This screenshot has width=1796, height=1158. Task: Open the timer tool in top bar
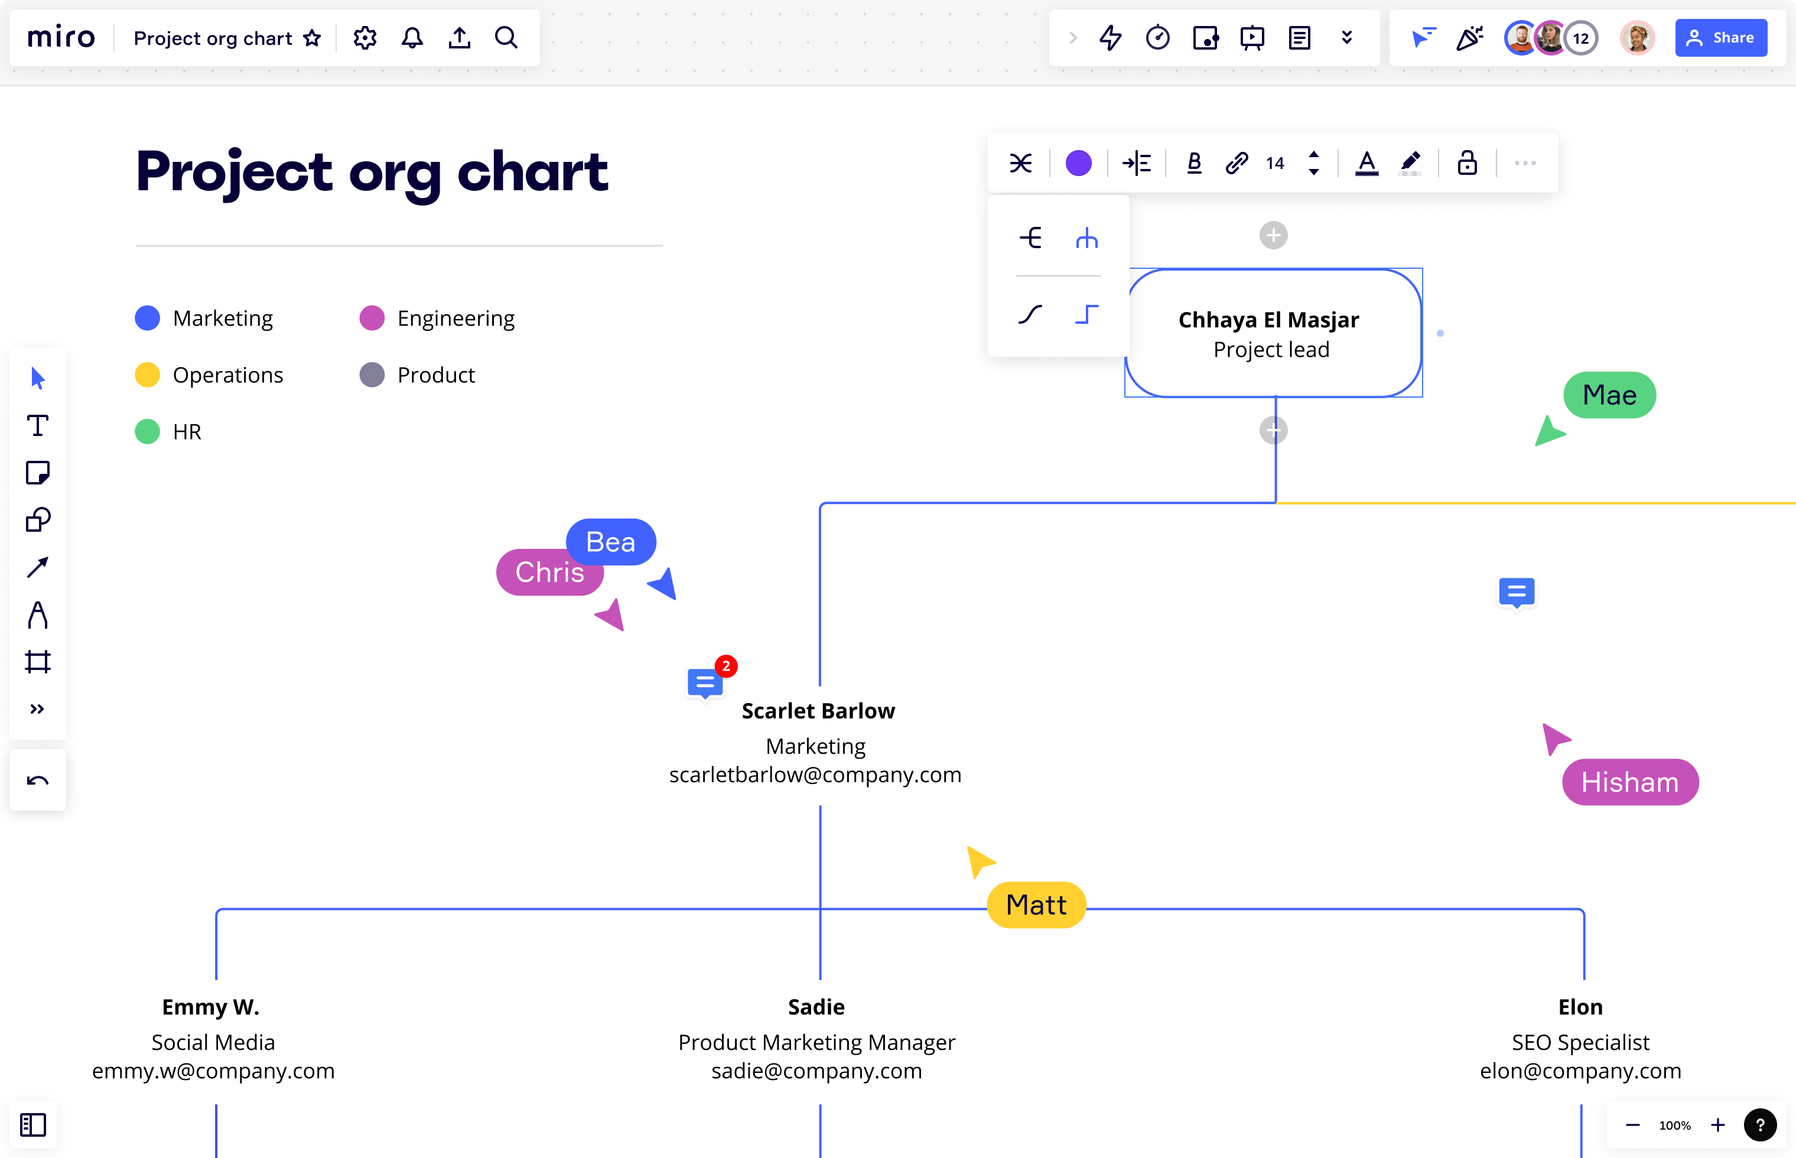tap(1158, 38)
